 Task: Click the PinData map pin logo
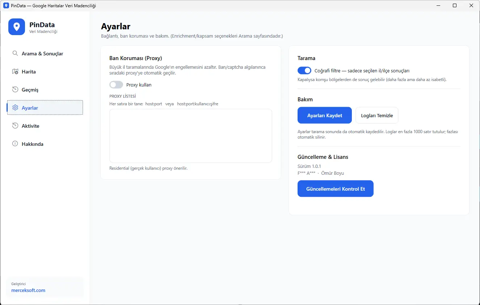17,27
